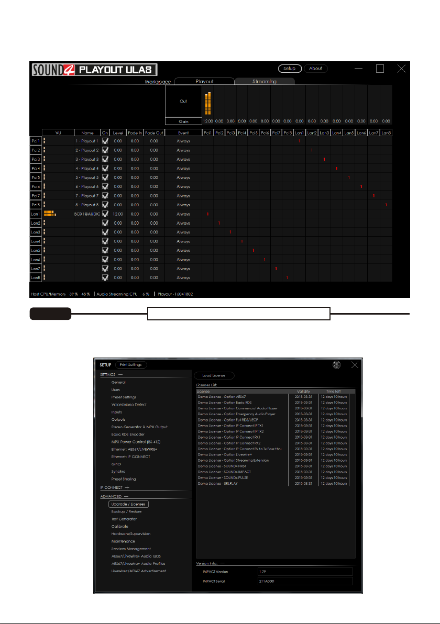The height and width of the screenshot is (624, 440).
Task: Expand the IP CONNECT section
Action: [x=127, y=487]
